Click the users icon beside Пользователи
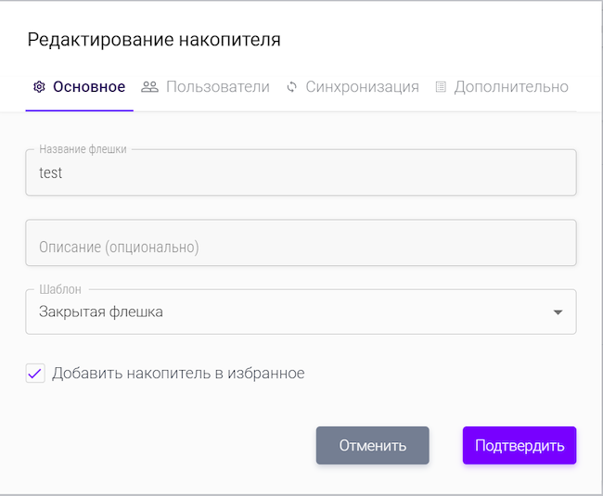Screen dimensions: 603x496 click(x=149, y=87)
